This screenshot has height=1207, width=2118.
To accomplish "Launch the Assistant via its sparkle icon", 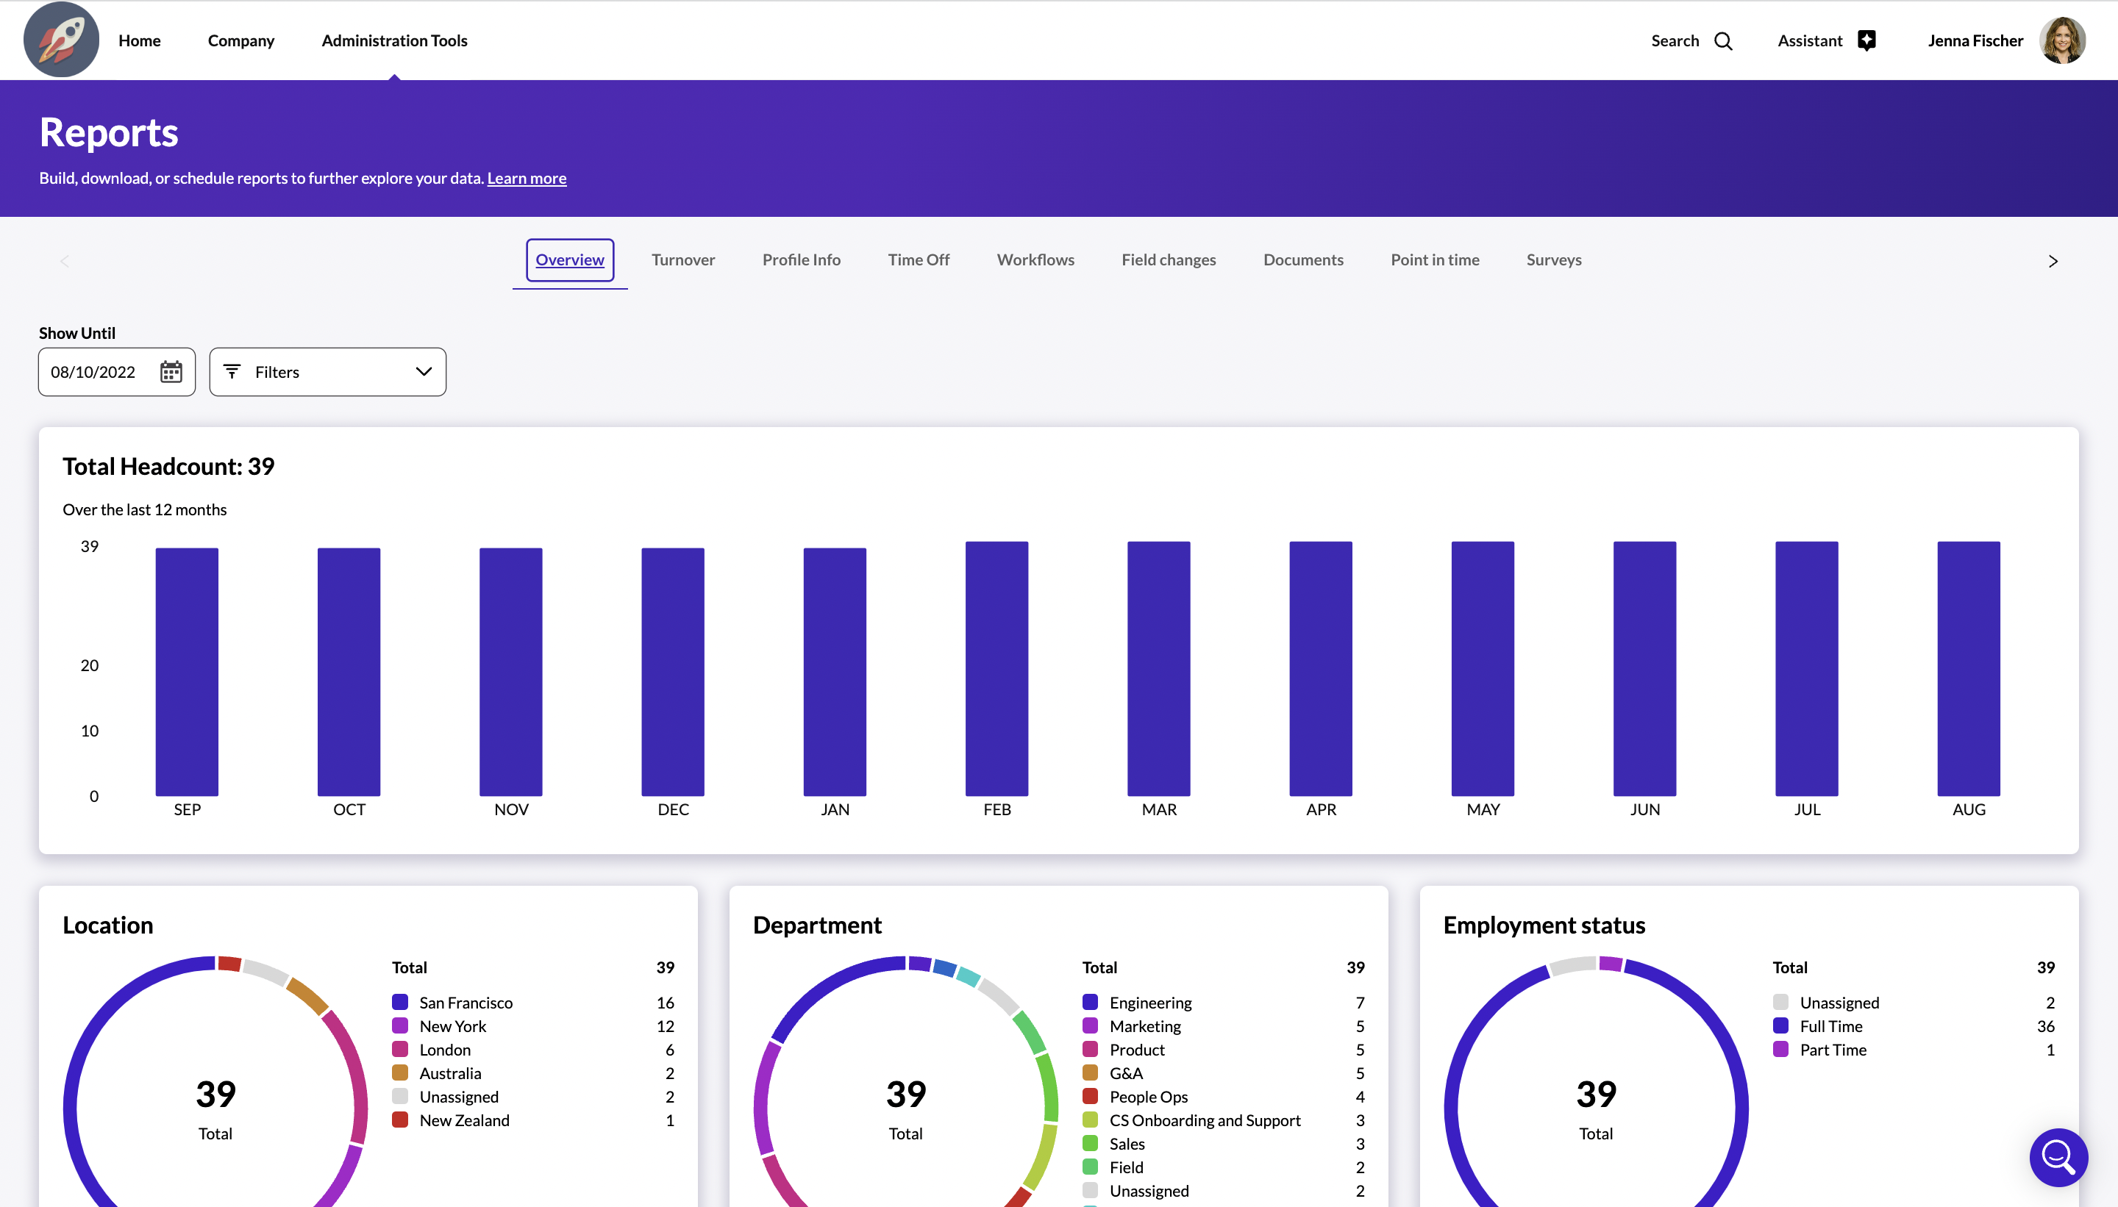I will pos(1866,40).
